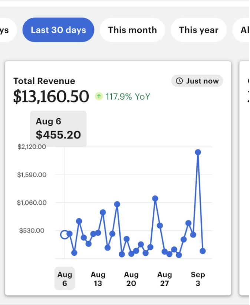Click the tallest spike data point near Sep 3
250x305 pixels.
coord(198,151)
